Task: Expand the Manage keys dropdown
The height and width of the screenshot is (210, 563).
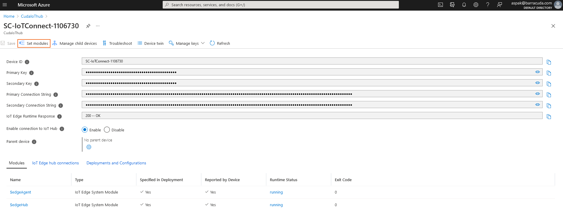Action: [187, 43]
